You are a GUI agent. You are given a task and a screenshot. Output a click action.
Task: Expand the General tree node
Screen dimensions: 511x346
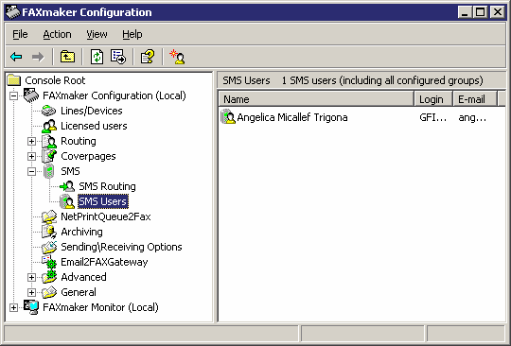coord(31,292)
